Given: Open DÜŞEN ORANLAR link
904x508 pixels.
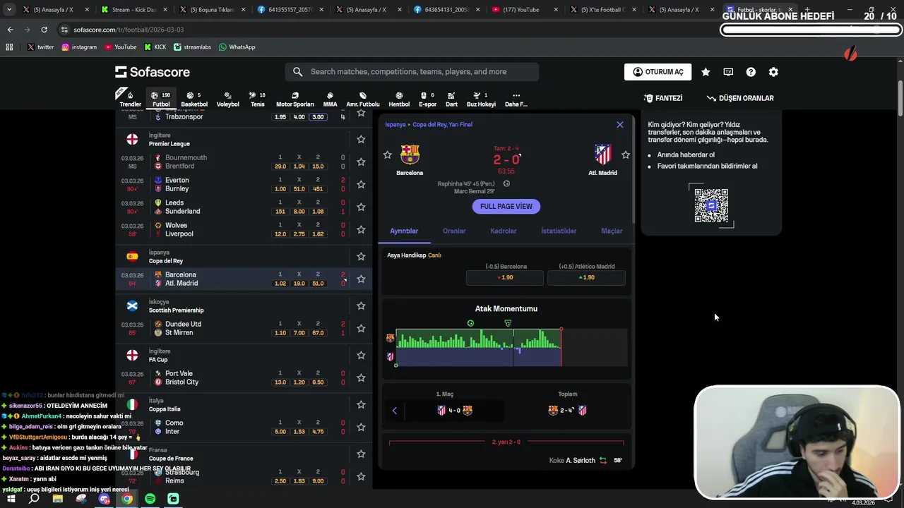Looking at the screenshot, I should pyautogui.click(x=740, y=98).
